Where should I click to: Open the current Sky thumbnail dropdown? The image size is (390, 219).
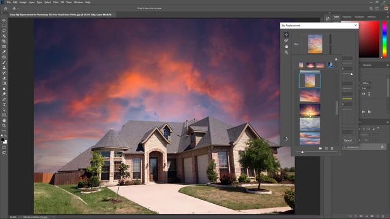pos(330,44)
